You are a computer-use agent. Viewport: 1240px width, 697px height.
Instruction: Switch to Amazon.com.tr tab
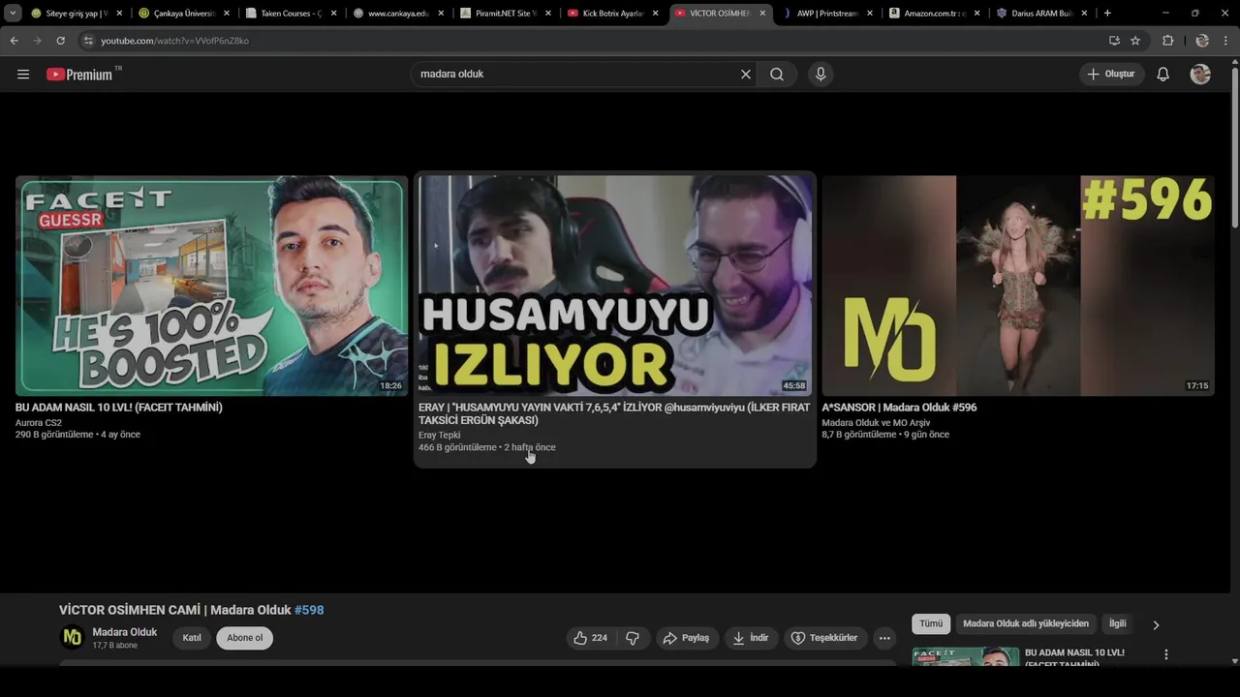(934, 14)
